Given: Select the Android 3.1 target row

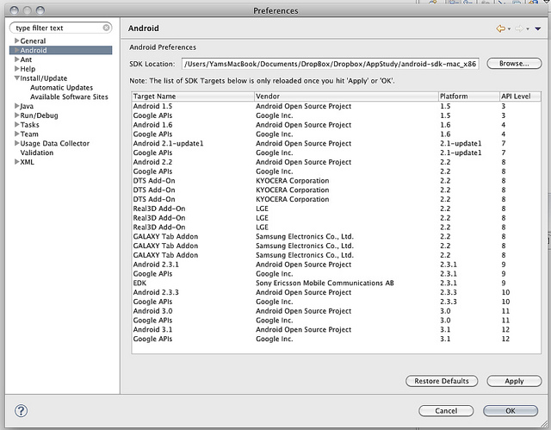Looking at the screenshot, I should [337, 329].
